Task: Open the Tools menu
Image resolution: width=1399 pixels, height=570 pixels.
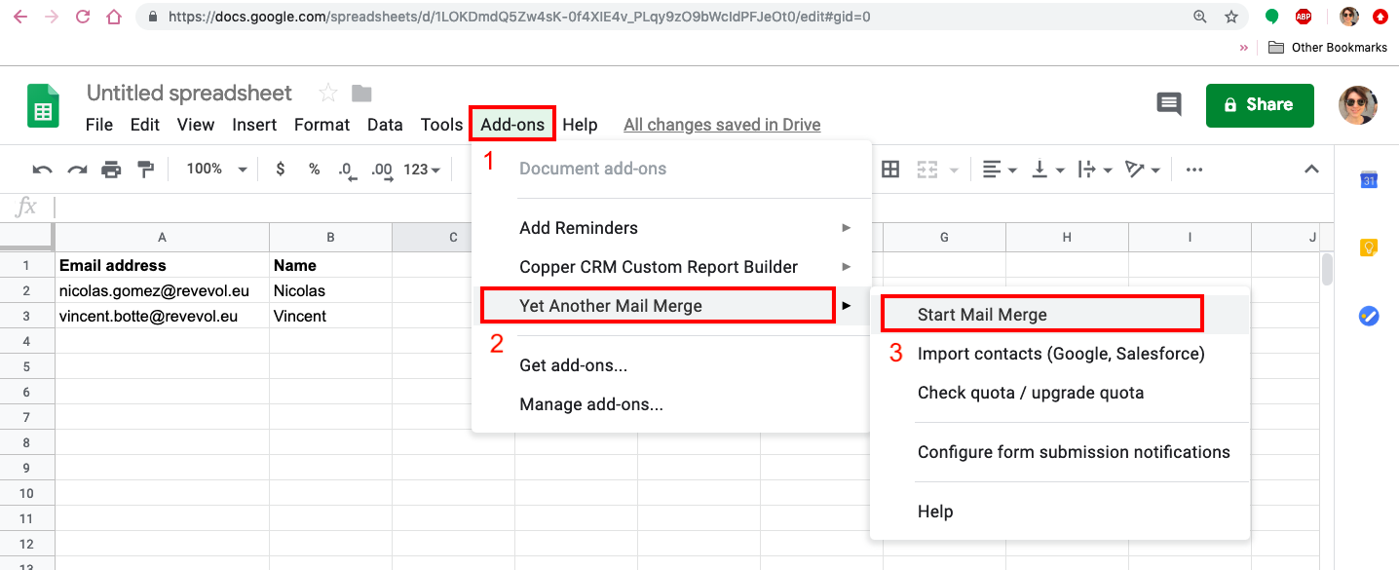Action: point(441,125)
